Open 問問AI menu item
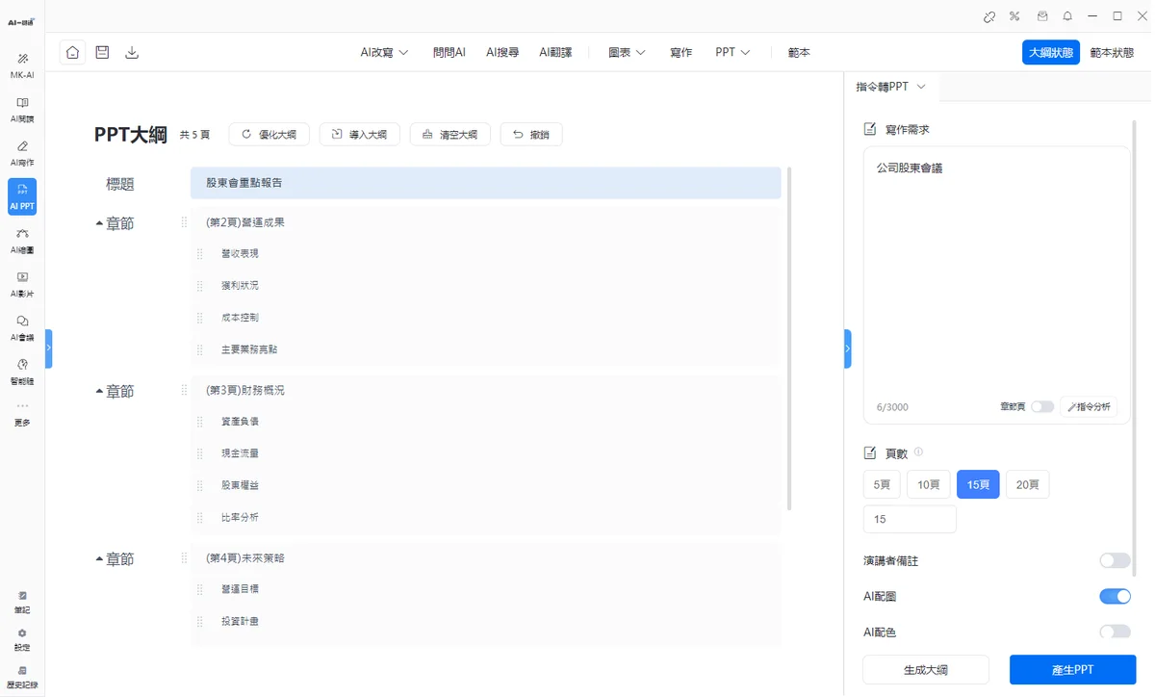 [x=449, y=52]
